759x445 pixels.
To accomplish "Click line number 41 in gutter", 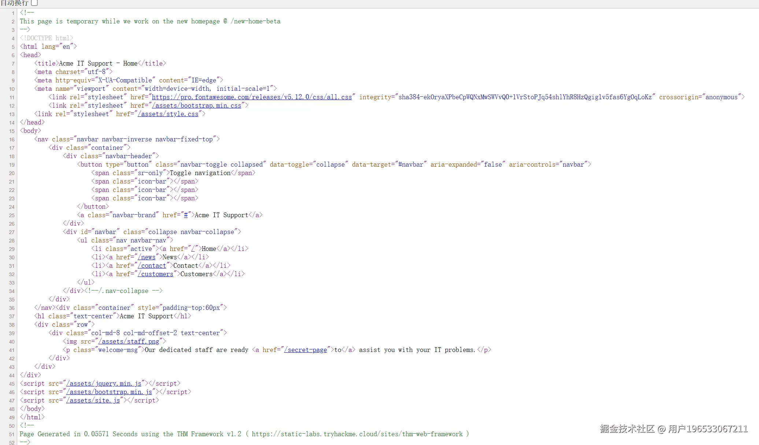I will pyautogui.click(x=12, y=350).
